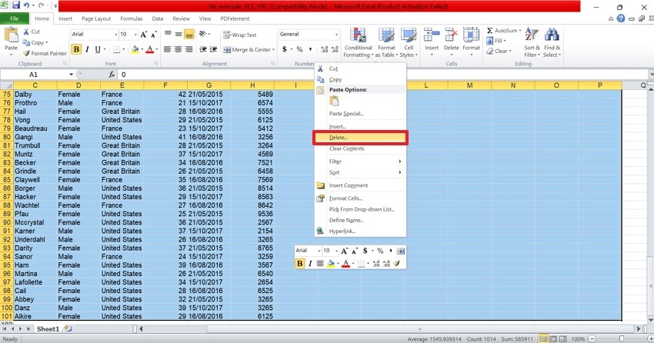654x343 pixels.
Task: Toggle Wrap Text button
Action: tap(240, 35)
